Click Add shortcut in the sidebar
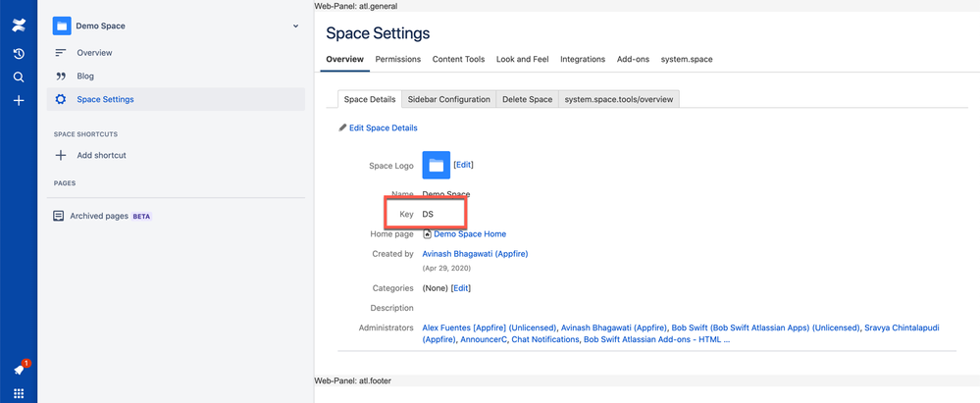Screen dimensions: 980x403 point(101,155)
